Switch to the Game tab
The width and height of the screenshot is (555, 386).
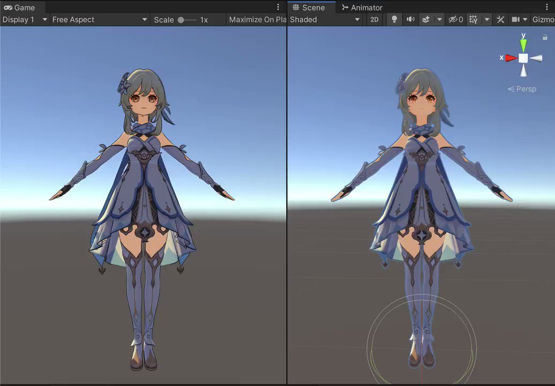[20, 8]
